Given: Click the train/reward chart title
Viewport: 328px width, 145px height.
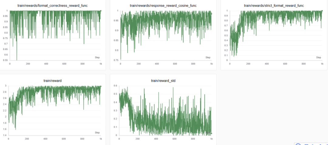Looking at the screenshot, I should (x=53, y=81).
